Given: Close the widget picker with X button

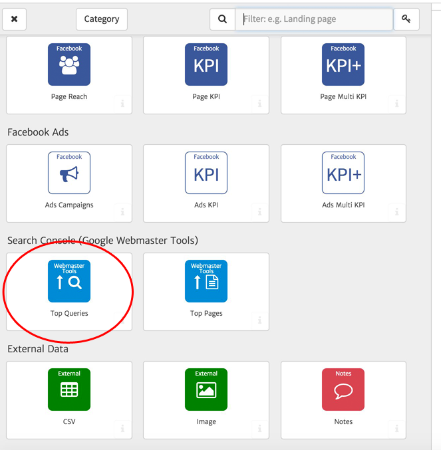Looking at the screenshot, I should [x=15, y=19].
